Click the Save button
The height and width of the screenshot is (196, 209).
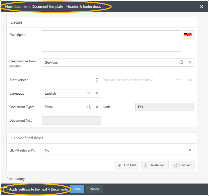77,189
